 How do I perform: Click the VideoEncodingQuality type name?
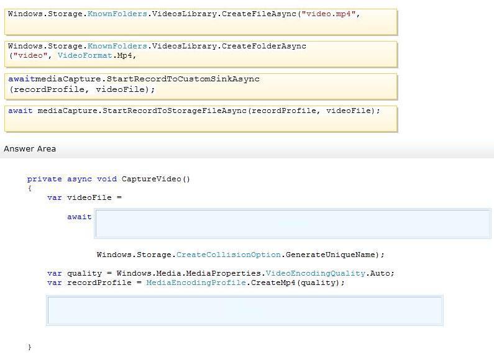click(316, 273)
